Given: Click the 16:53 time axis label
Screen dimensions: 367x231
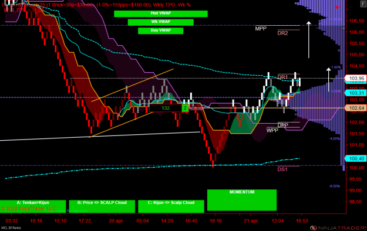Looking at the screenshot, I should [x=302, y=221].
